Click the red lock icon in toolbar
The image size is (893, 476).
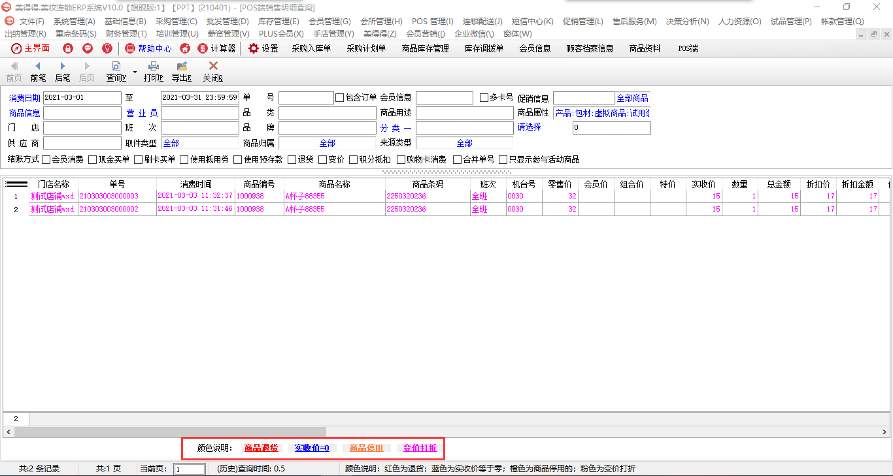click(68, 48)
